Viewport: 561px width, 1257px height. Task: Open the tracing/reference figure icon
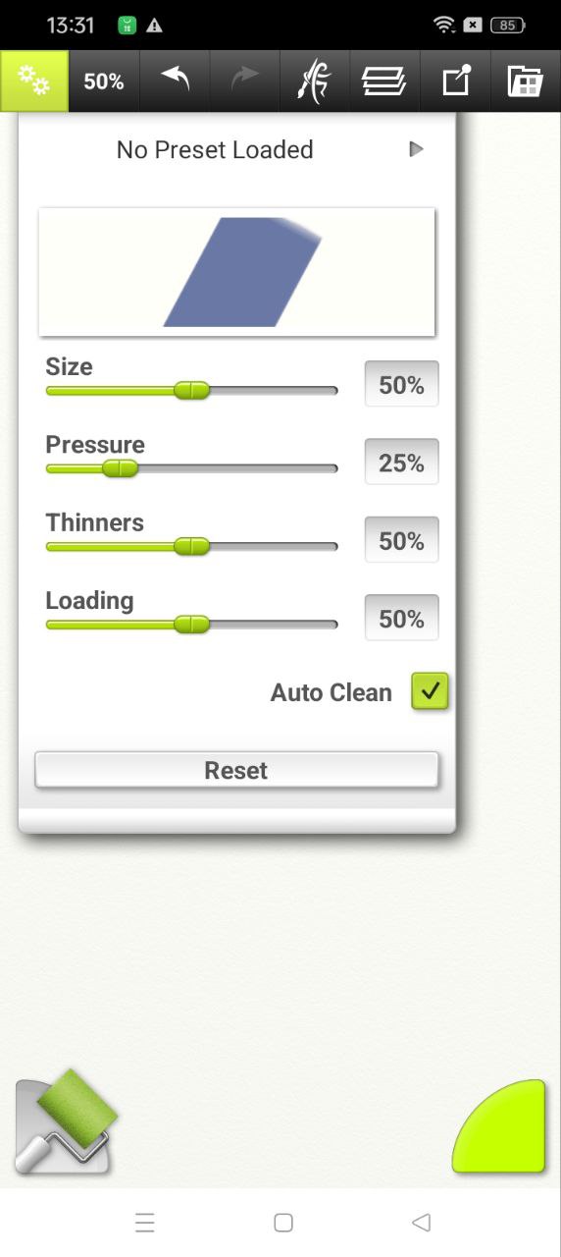(x=315, y=82)
